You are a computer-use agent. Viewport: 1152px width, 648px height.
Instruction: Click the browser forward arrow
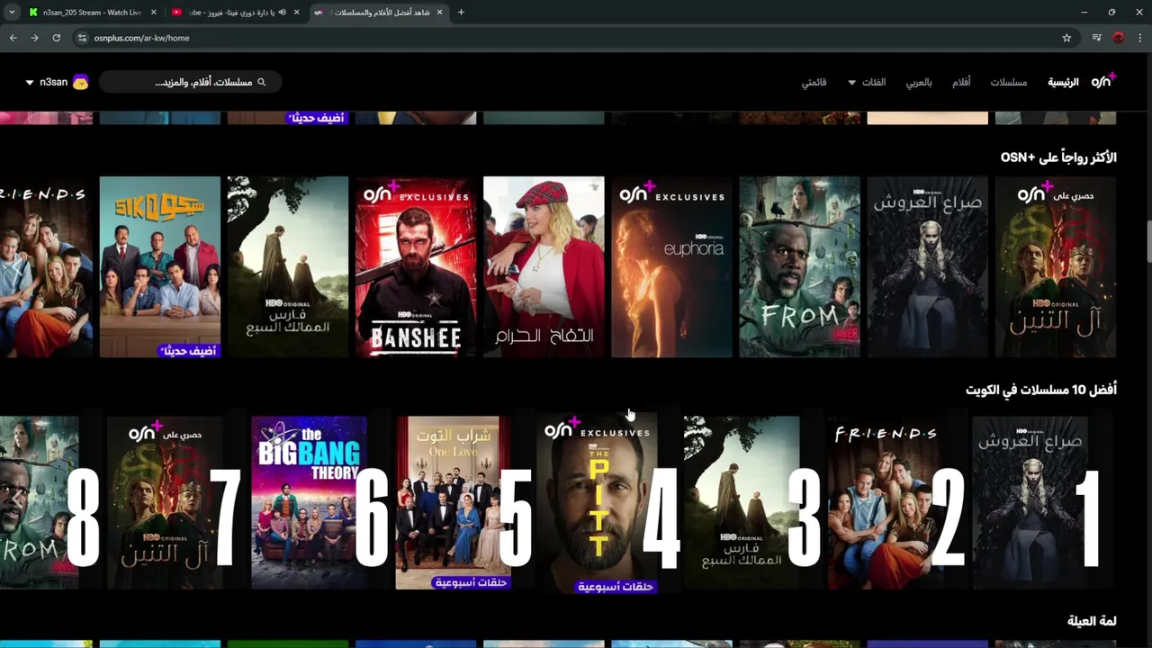tap(34, 38)
